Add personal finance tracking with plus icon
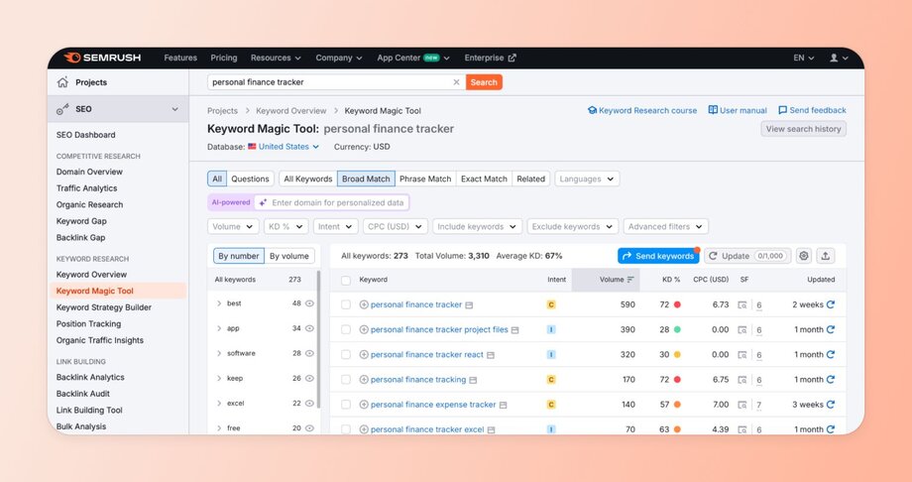912x482 pixels. click(x=364, y=380)
